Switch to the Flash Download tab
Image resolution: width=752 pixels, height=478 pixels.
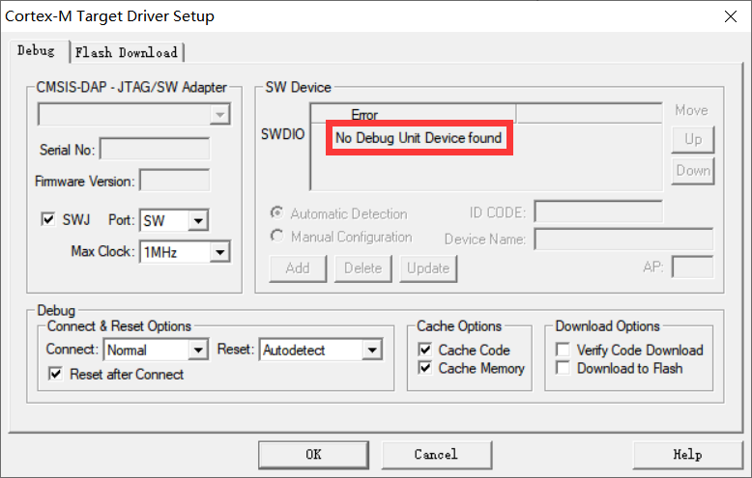click(x=127, y=52)
